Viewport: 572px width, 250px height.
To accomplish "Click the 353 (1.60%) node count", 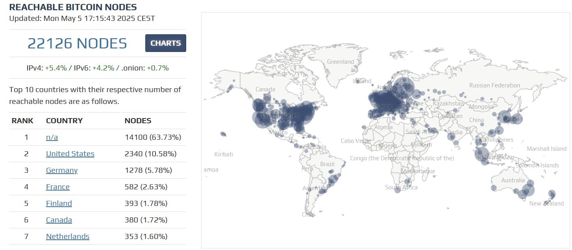I will (x=146, y=237).
